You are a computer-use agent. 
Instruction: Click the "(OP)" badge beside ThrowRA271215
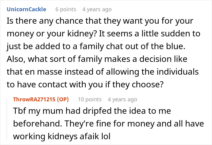tap(63, 99)
